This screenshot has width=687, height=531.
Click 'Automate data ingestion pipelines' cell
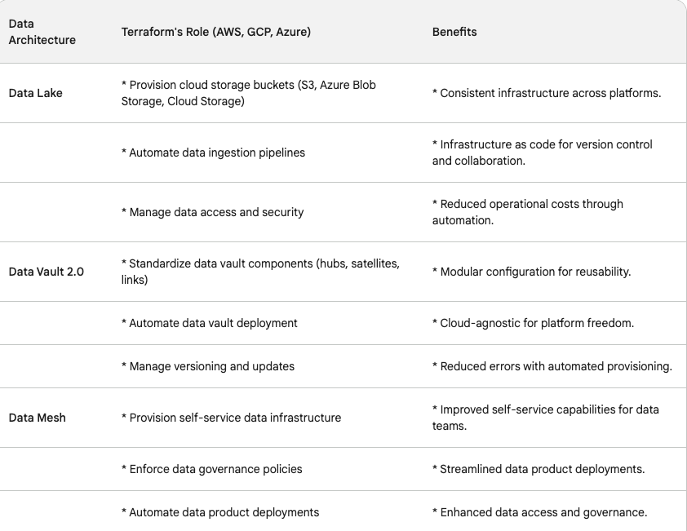click(217, 153)
